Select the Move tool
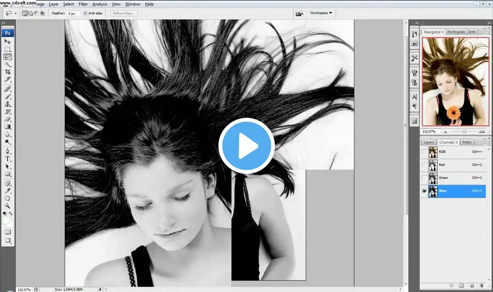493x292 pixels. [8, 41]
